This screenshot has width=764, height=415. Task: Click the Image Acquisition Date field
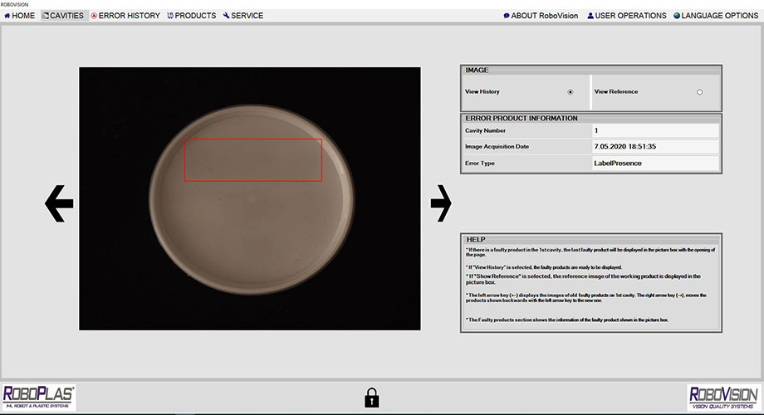(655, 147)
